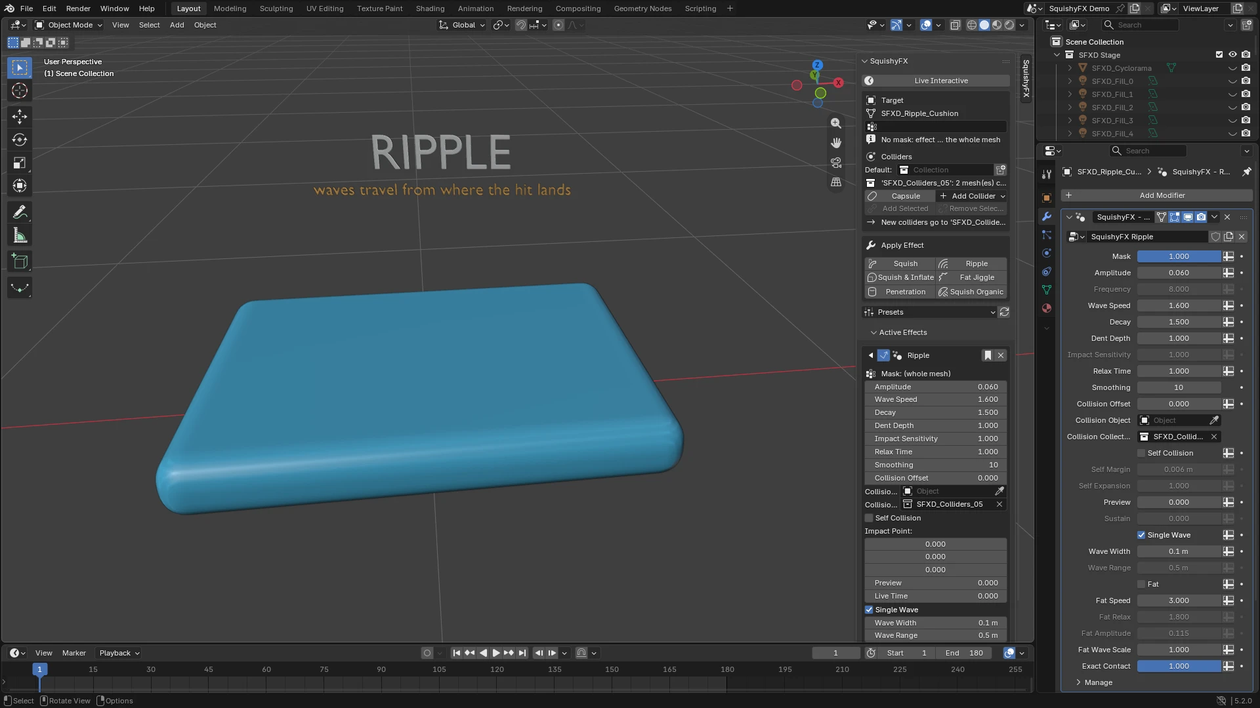Apply the Squish Organic effect
Screen dimensions: 1260x708
click(971, 292)
